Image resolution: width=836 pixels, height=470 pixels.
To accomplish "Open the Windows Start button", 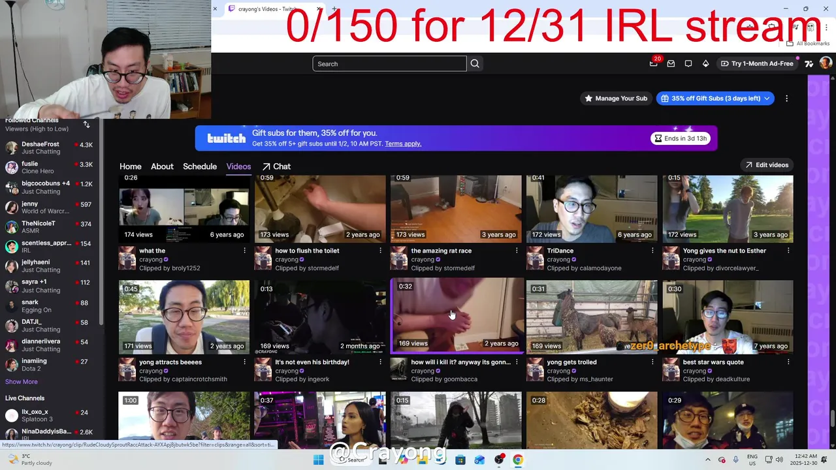I will coord(318,460).
